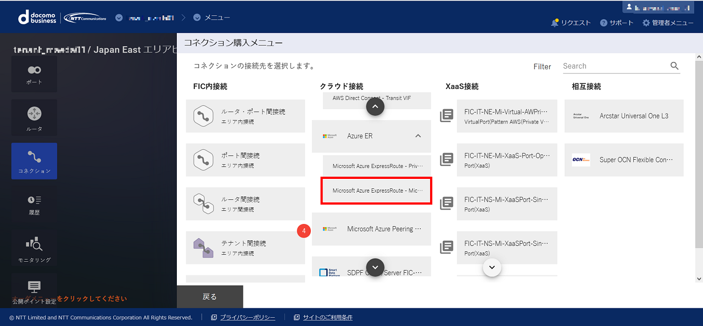Focus the Search filter input field
This screenshot has width=703, height=326.
click(614, 66)
